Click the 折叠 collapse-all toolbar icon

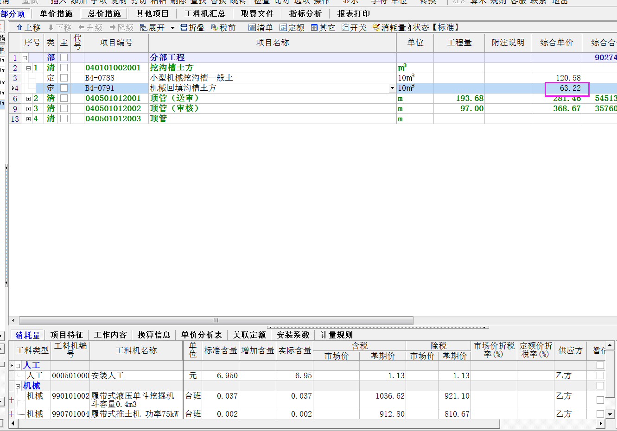(184, 28)
